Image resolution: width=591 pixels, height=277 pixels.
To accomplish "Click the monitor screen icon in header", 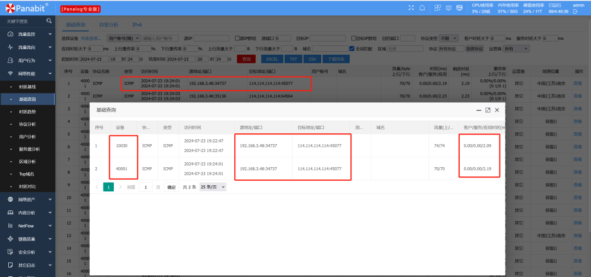I will tap(449, 8).
